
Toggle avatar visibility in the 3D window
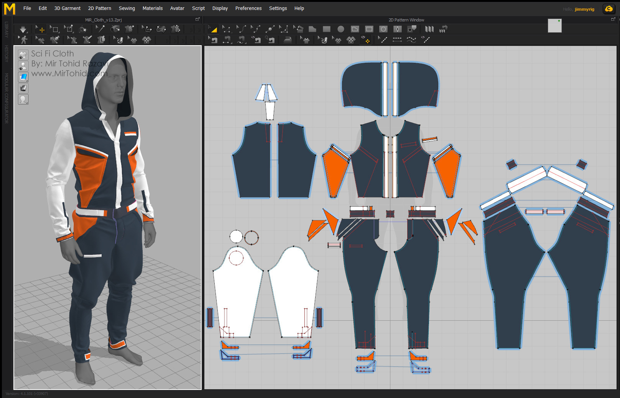coord(23,65)
